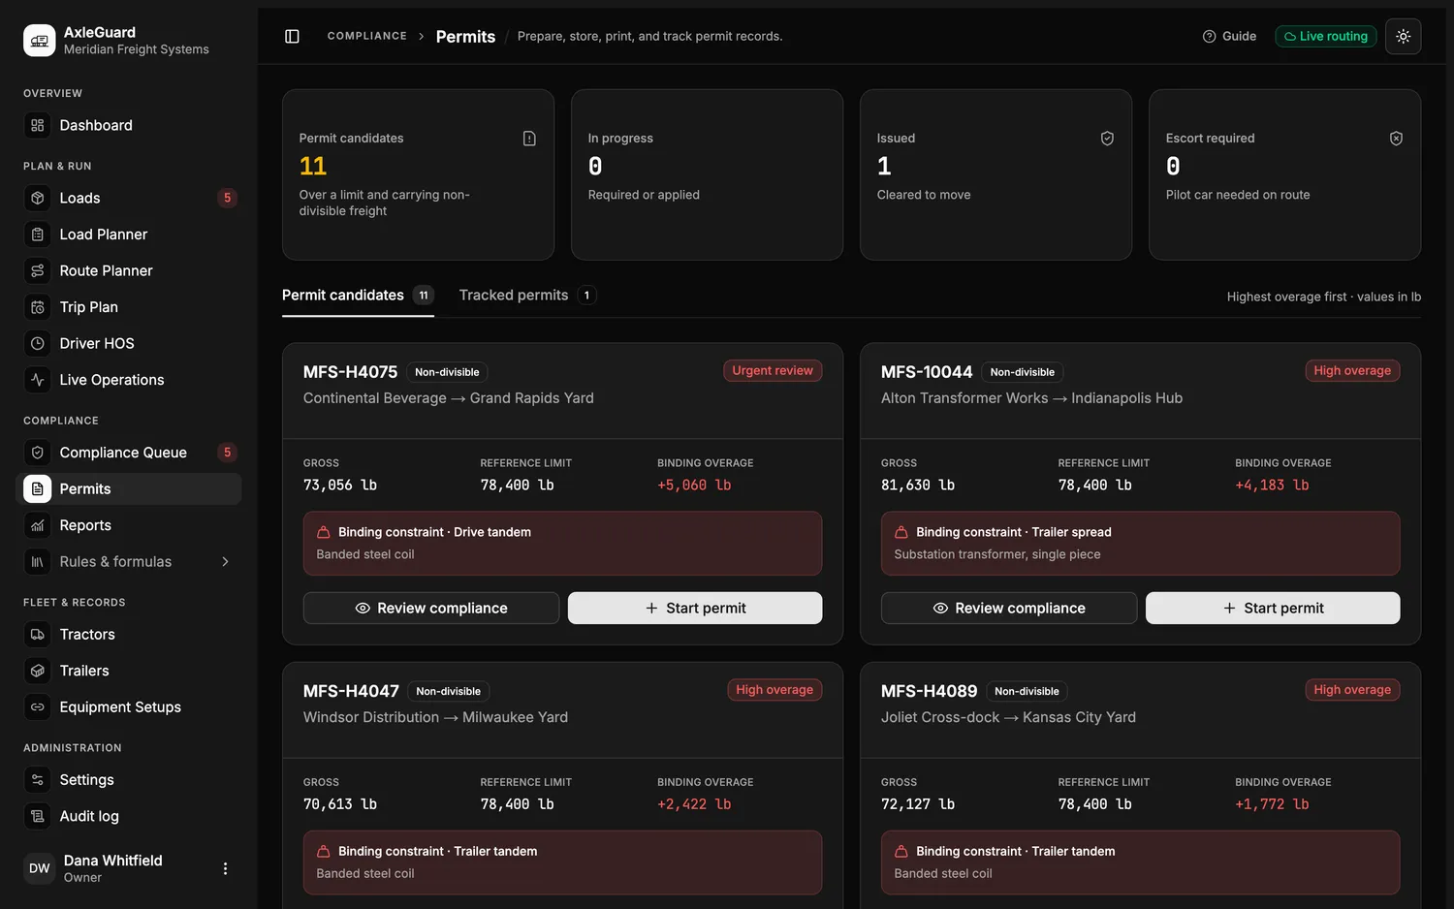Open the Audit log icon
Viewport: 1454px width, 909px height.
[x=38, y=816]
